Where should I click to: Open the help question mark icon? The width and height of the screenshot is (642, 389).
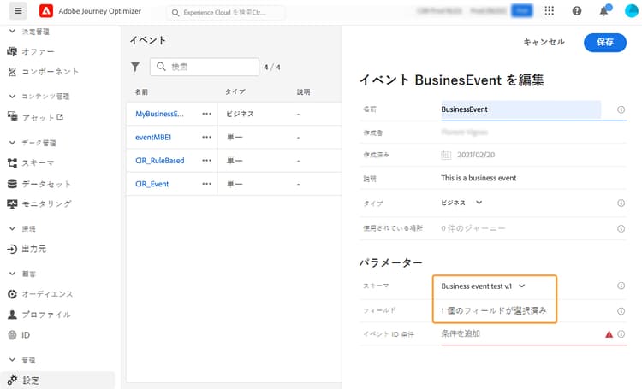(576, 11)
